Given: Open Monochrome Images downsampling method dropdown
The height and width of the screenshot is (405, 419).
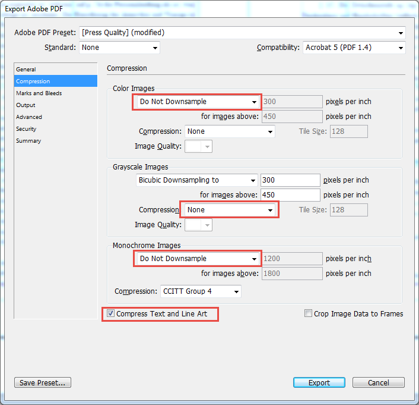Looking at the screenshot, I should [x=198, y=259].
